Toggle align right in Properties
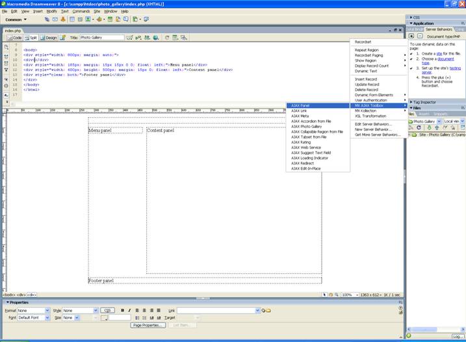The image size is (466, 342). [x=151, y=311]
